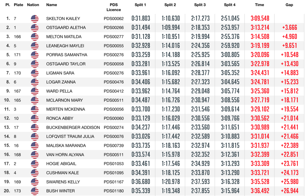Click the nation flag for BUSH WINTER

[x=35, y=191]
